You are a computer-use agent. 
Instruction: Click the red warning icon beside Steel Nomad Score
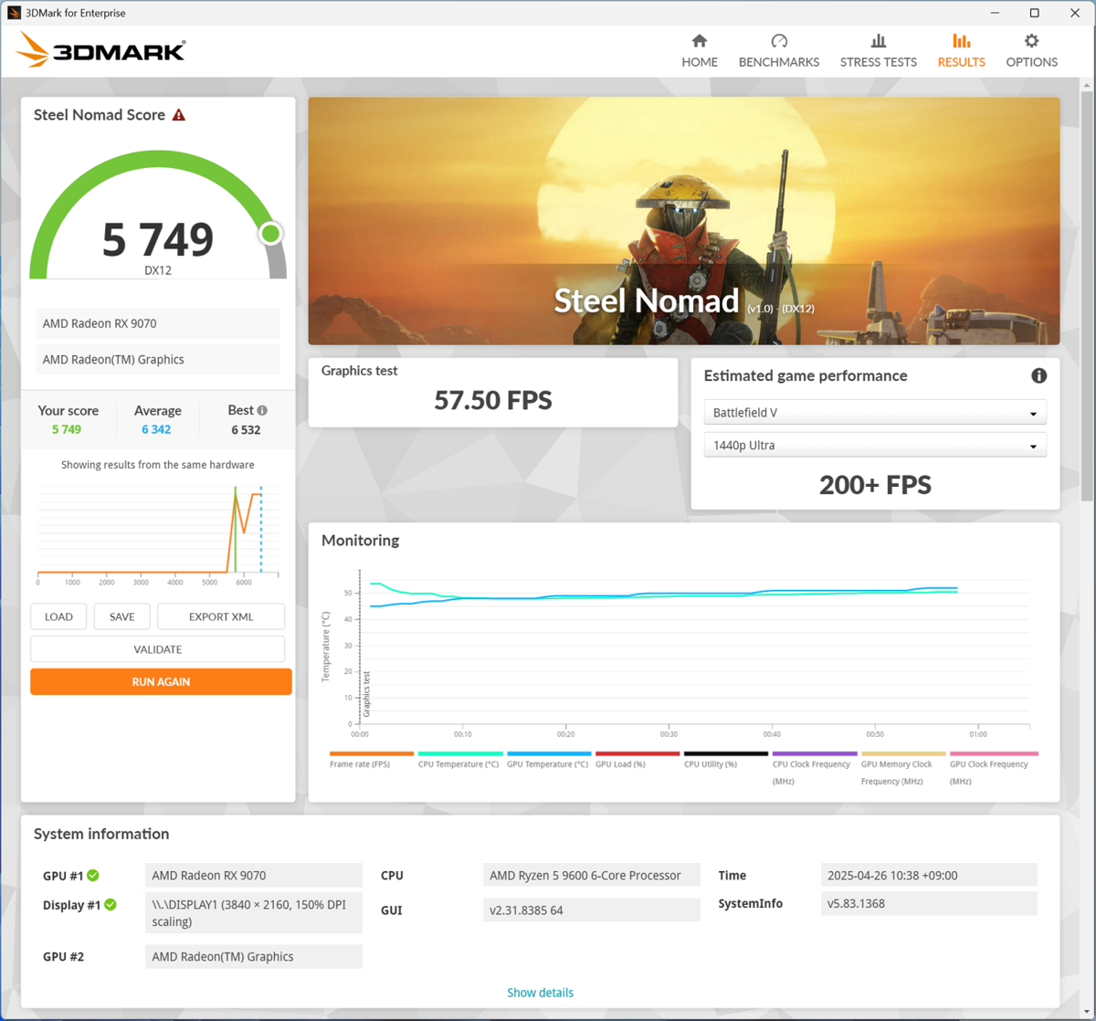point(179,115)
